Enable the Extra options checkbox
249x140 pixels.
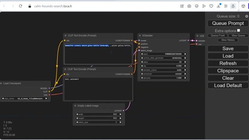[238, 30]
